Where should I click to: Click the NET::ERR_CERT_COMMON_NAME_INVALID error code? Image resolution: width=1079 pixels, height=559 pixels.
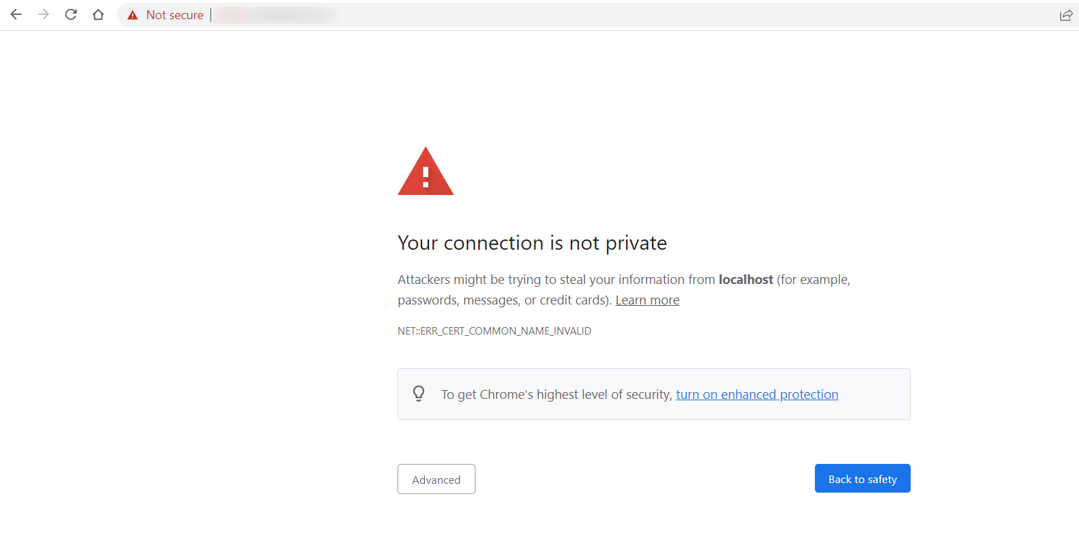(x=494, y=331)
